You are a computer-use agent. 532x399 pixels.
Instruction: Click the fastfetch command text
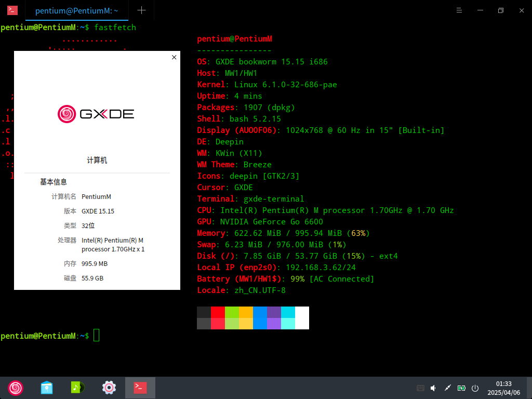115,28
